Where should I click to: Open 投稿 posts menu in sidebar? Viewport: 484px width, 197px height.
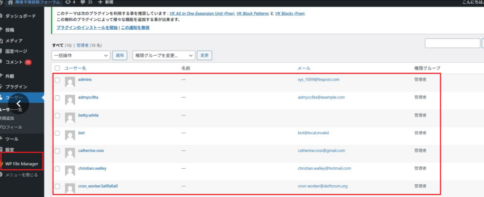[x=9, y=30]
